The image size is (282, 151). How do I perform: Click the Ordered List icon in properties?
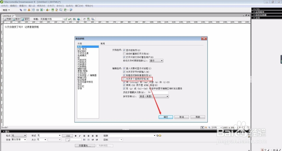89,140
